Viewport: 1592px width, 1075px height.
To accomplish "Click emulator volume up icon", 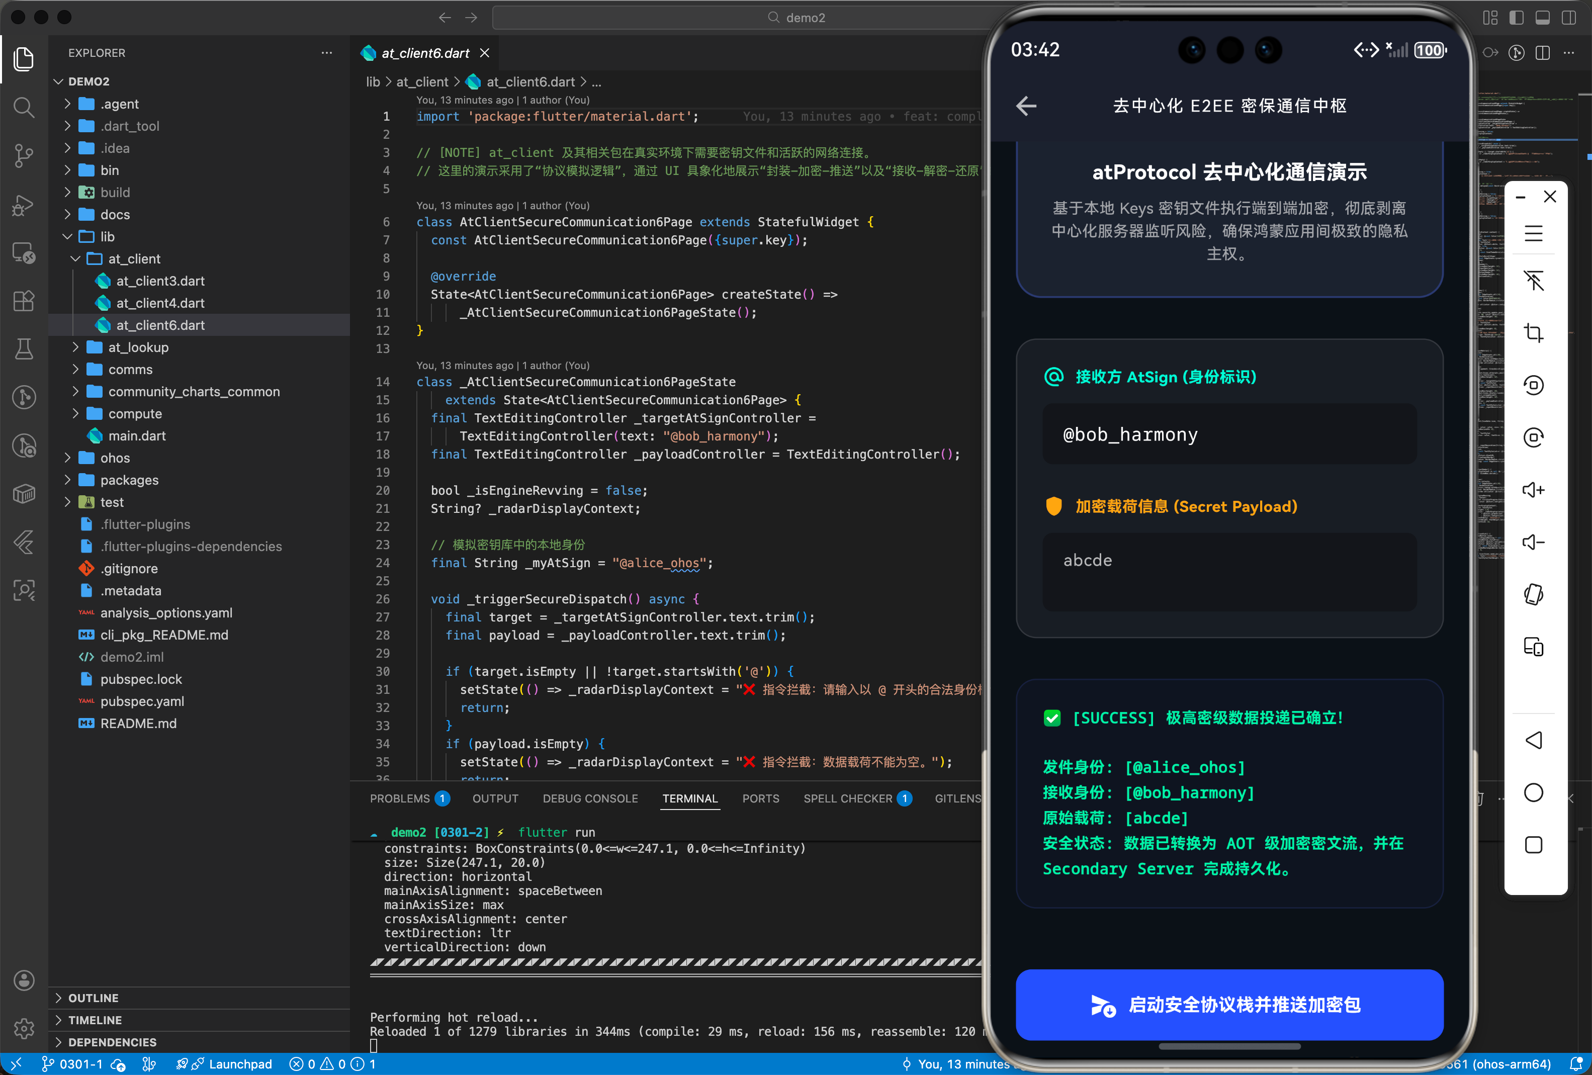I will (1533, 490).
